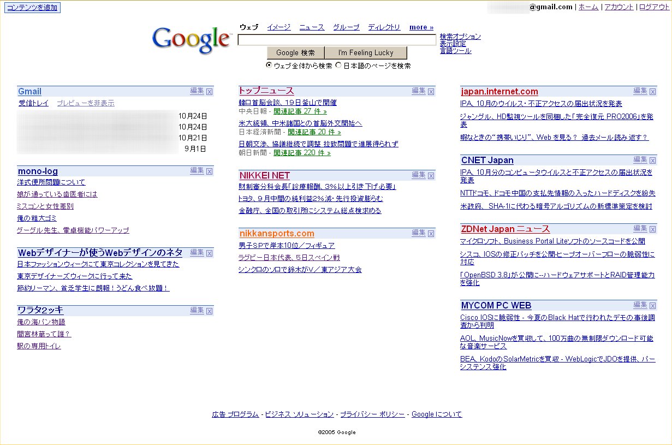Click ログアウト to sign out

(x=654, y=7)
